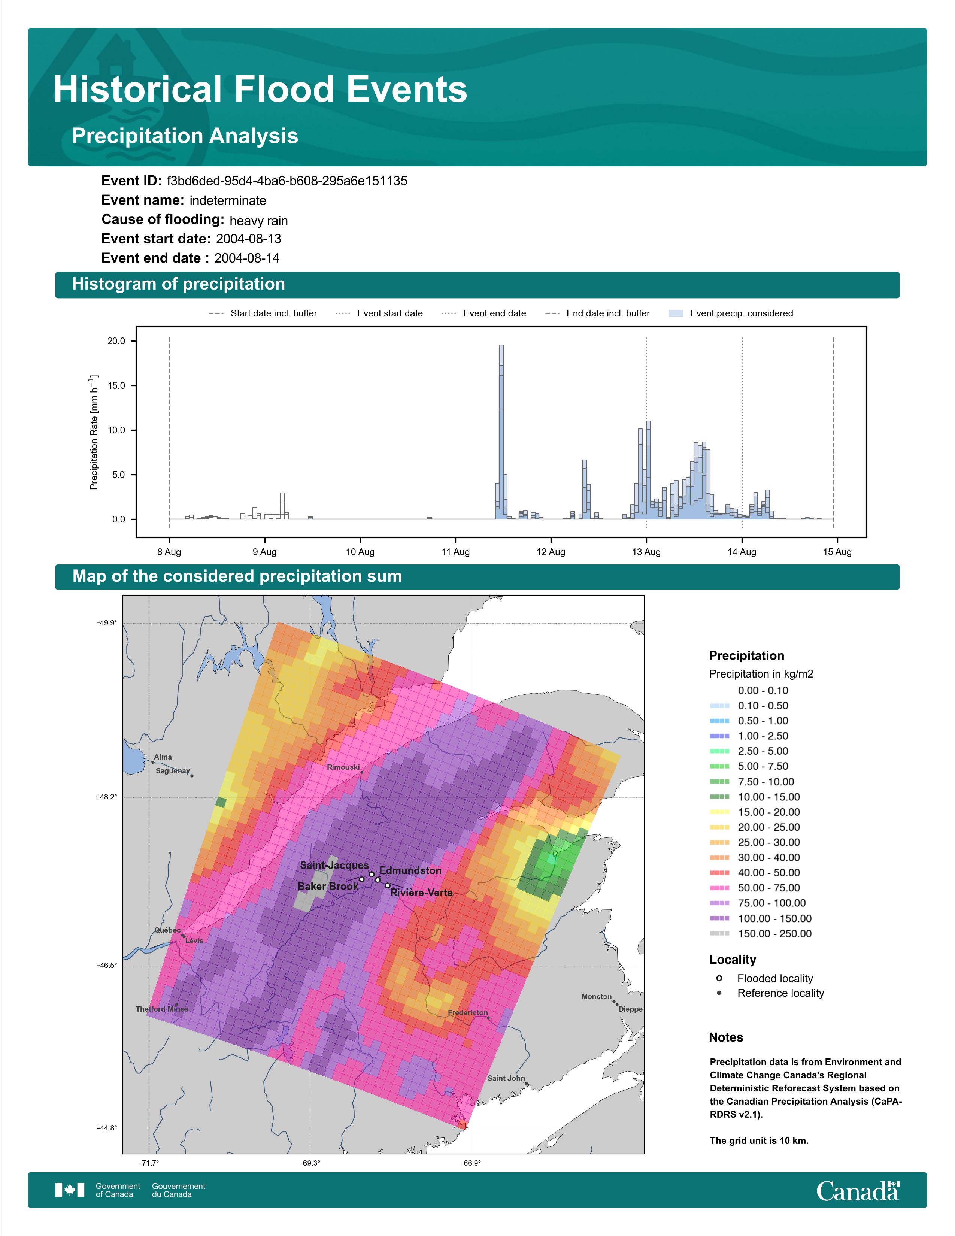Click the Rimouski map label
The image size is (955, 1236).
pyautogui.click(x=343, y=767)
